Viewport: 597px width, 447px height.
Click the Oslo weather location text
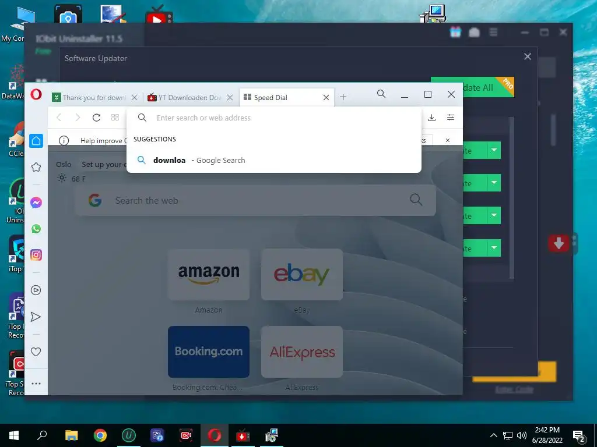tap(64, 165)
